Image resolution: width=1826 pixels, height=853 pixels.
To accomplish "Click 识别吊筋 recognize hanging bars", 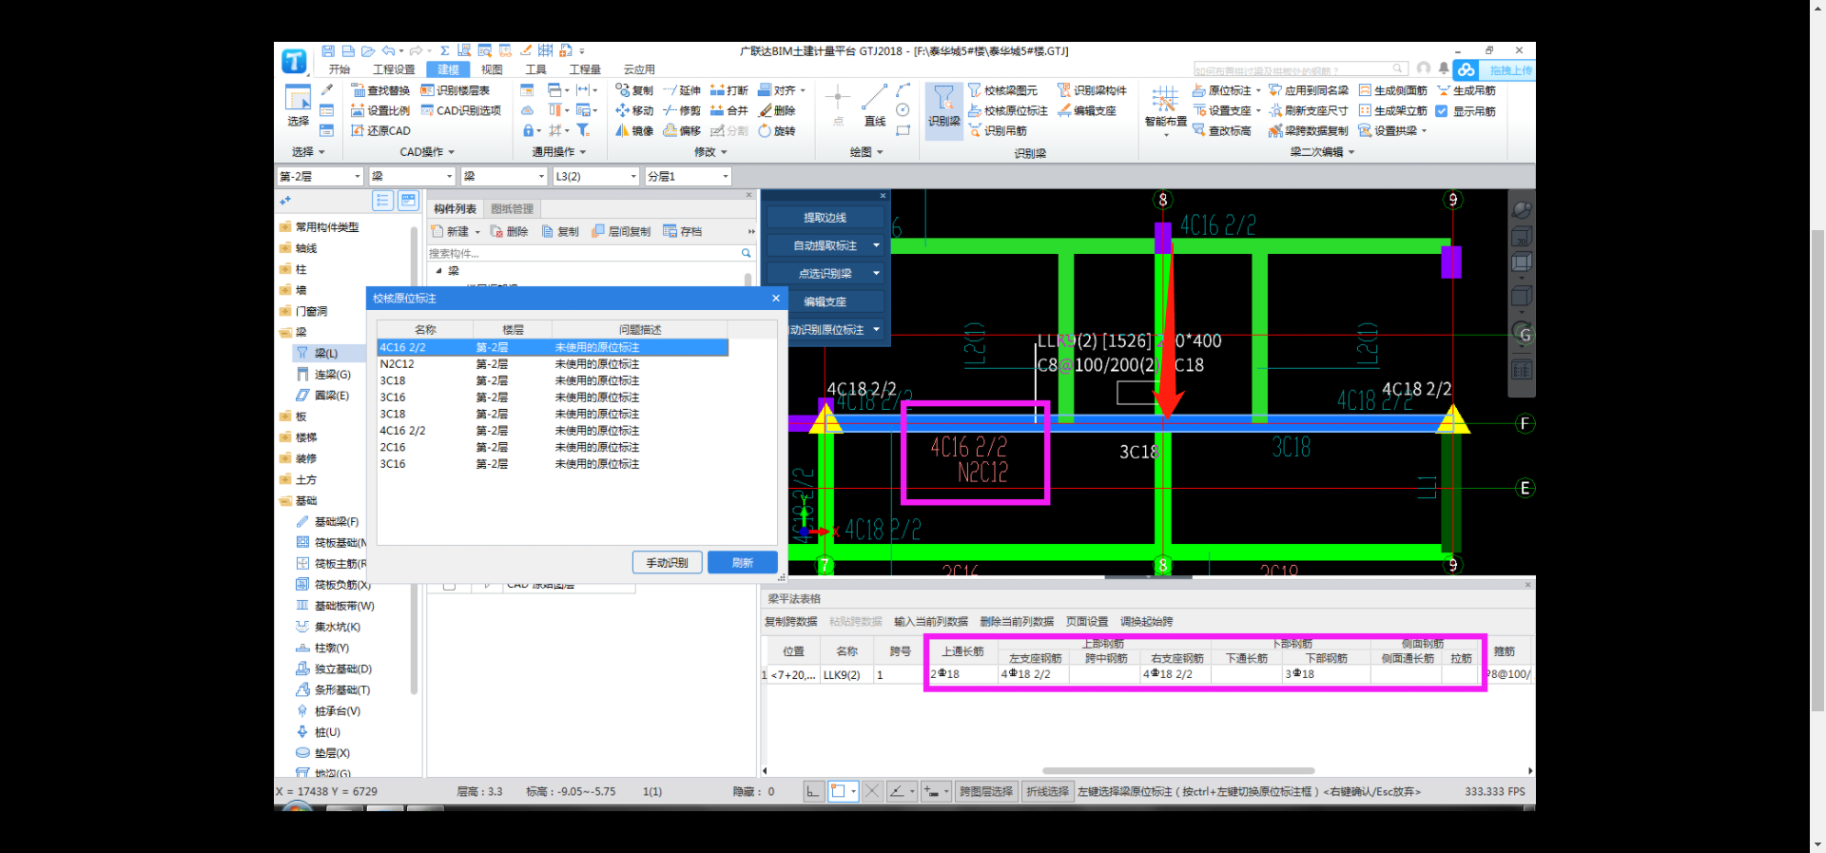I will 998,130.
